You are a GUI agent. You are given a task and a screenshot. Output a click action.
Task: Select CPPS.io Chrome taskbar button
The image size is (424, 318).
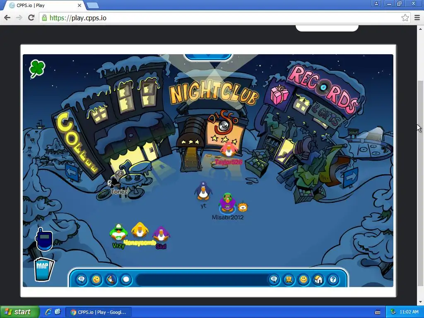click(x=99, y=312)
